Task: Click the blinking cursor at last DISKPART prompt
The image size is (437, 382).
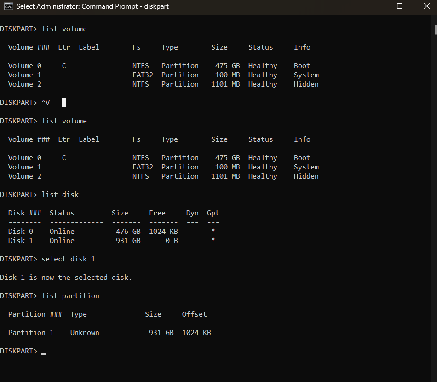Action: (x=44, y=354)
